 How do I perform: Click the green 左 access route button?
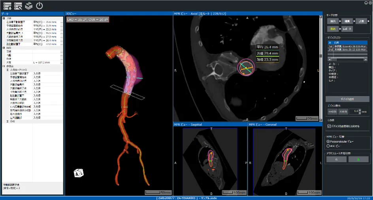click(x=358, y=159)
